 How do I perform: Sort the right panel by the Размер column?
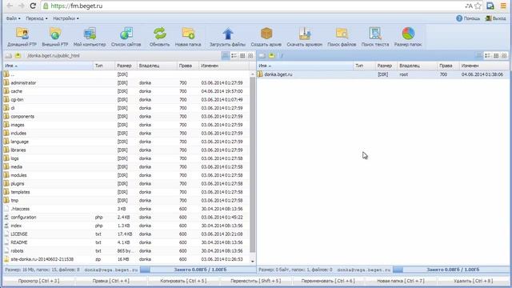[386, 66]
